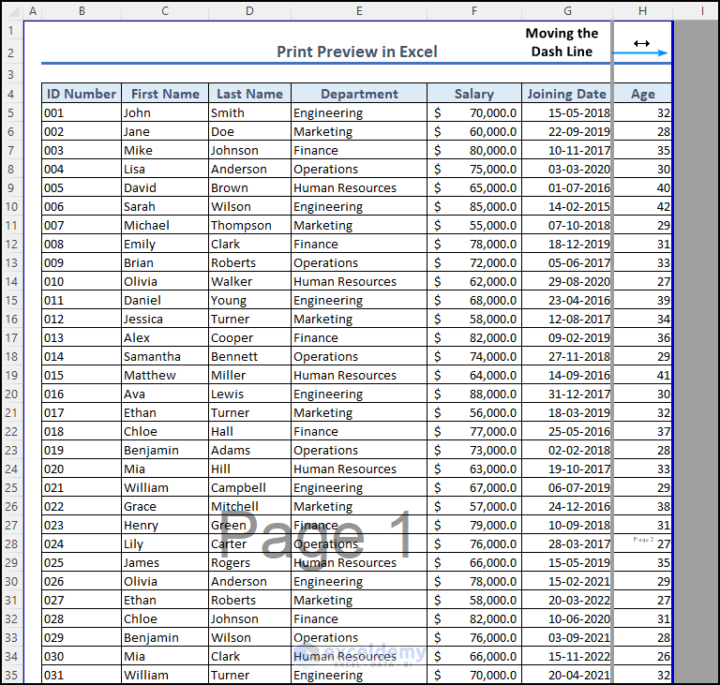
Task: Select first name cell Jessica
Action: tap(165, 320)
